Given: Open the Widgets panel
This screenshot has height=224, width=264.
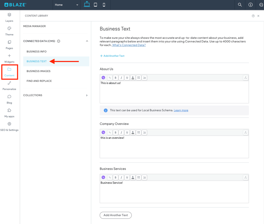Looking at the screenshot, I should (9, 58).
